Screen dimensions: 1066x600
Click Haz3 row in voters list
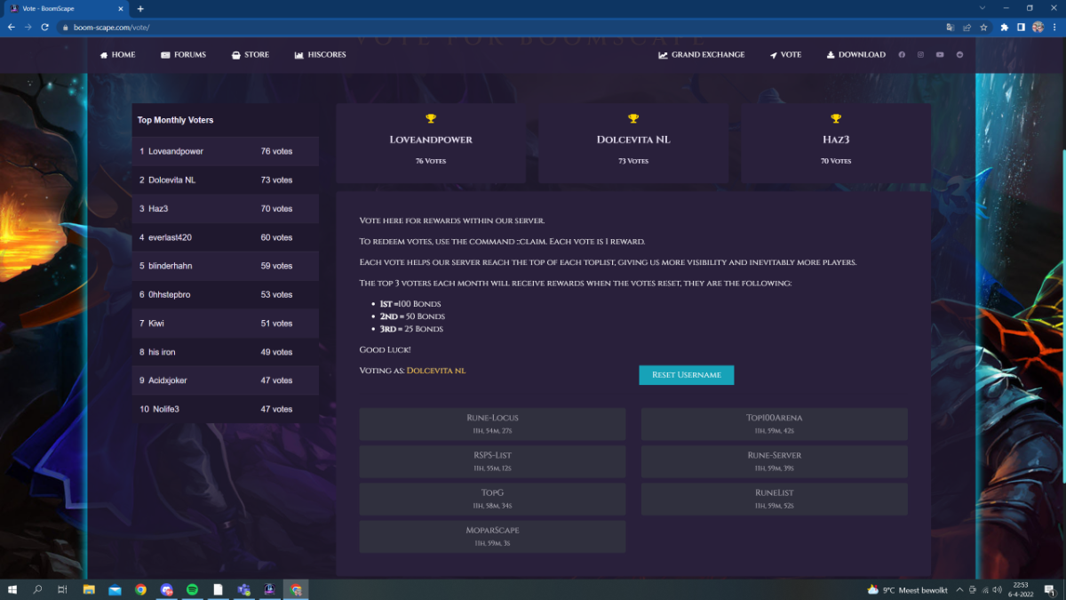[x=226, y=209]
